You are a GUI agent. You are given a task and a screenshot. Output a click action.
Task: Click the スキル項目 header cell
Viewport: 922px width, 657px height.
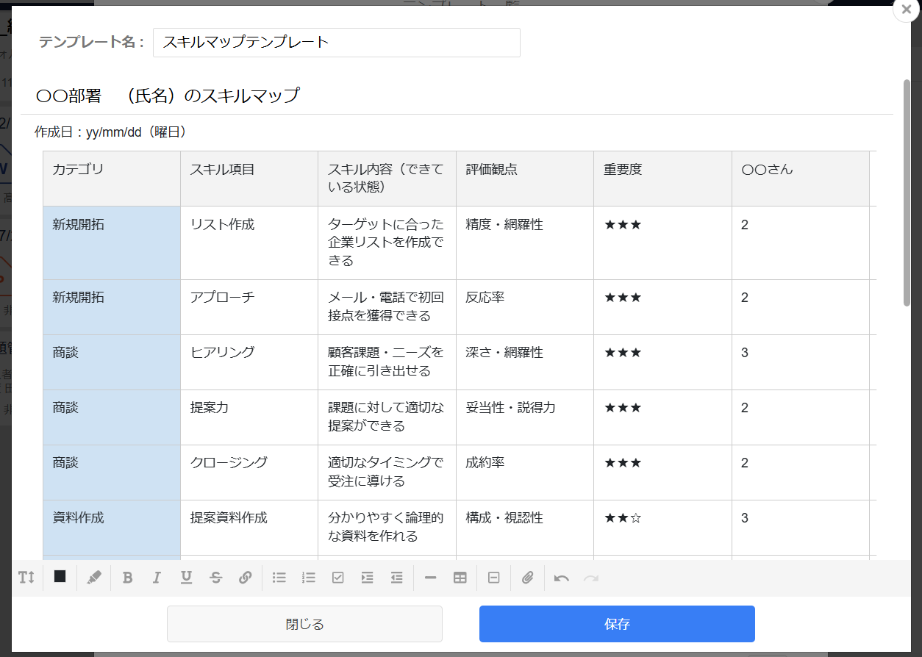click(249, 179)
